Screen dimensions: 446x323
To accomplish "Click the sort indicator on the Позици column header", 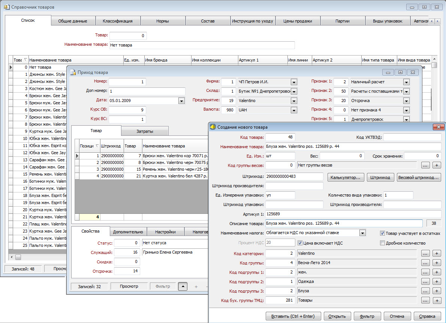I will click(97, 146).
